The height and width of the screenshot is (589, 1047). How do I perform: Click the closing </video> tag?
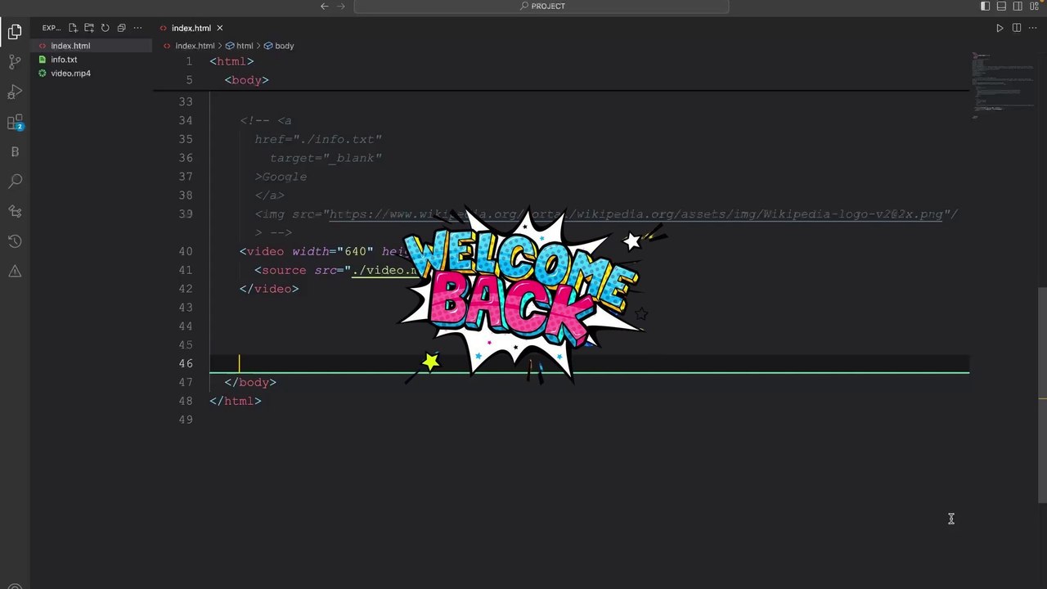(x=269, y=289)
